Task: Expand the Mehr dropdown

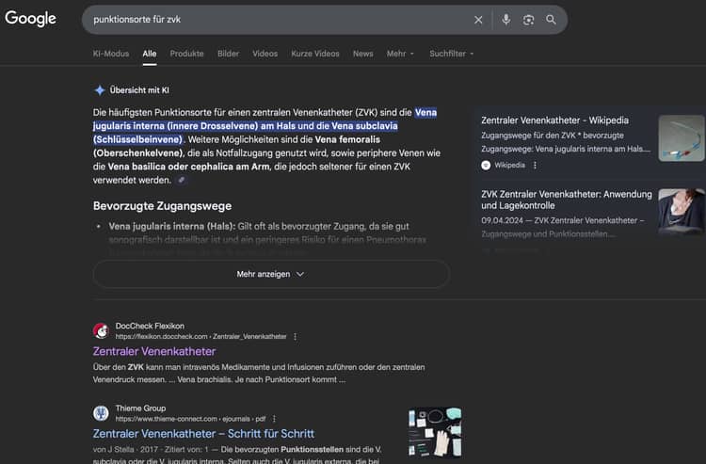Action: [x=399, y=54]
